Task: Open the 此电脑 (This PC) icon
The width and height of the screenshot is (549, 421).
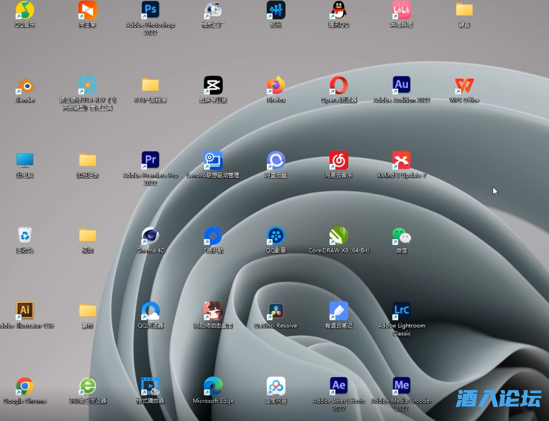Action: (24, 159)
